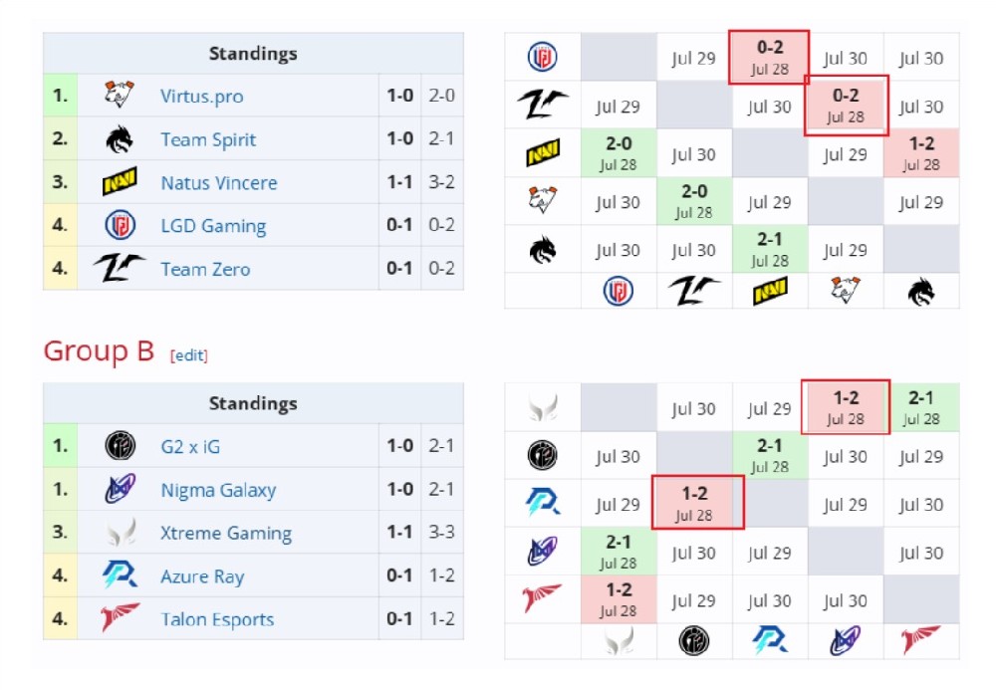Select Azure Ray vs G2 x iG 1-2 cell
The image size is (996, 690).
click(697, 503)
